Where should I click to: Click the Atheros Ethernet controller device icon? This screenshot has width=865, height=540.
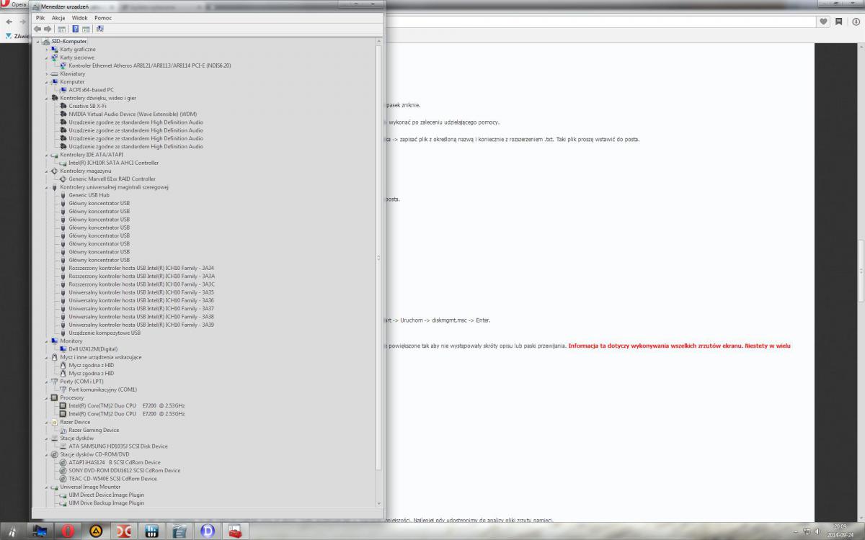click(63, 66)
